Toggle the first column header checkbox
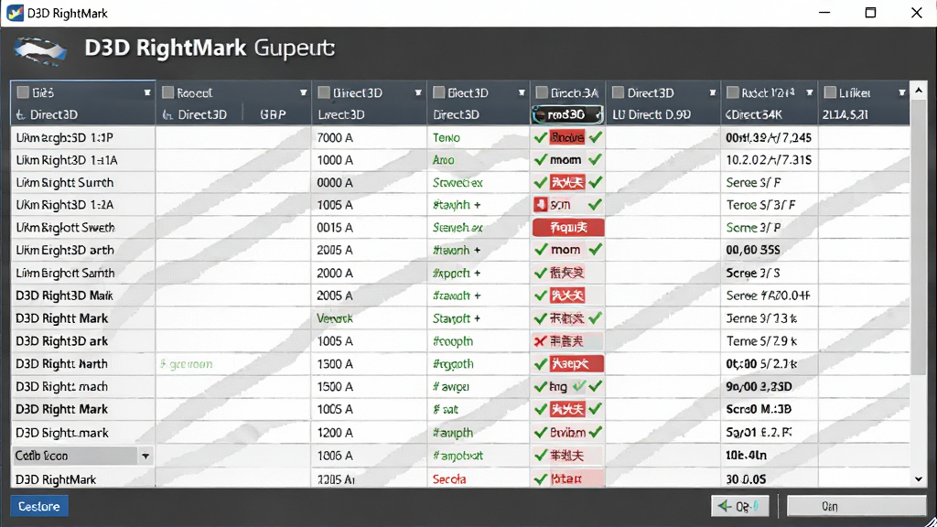The height and width of the screenshot is (527, 937). click(23, 92)
